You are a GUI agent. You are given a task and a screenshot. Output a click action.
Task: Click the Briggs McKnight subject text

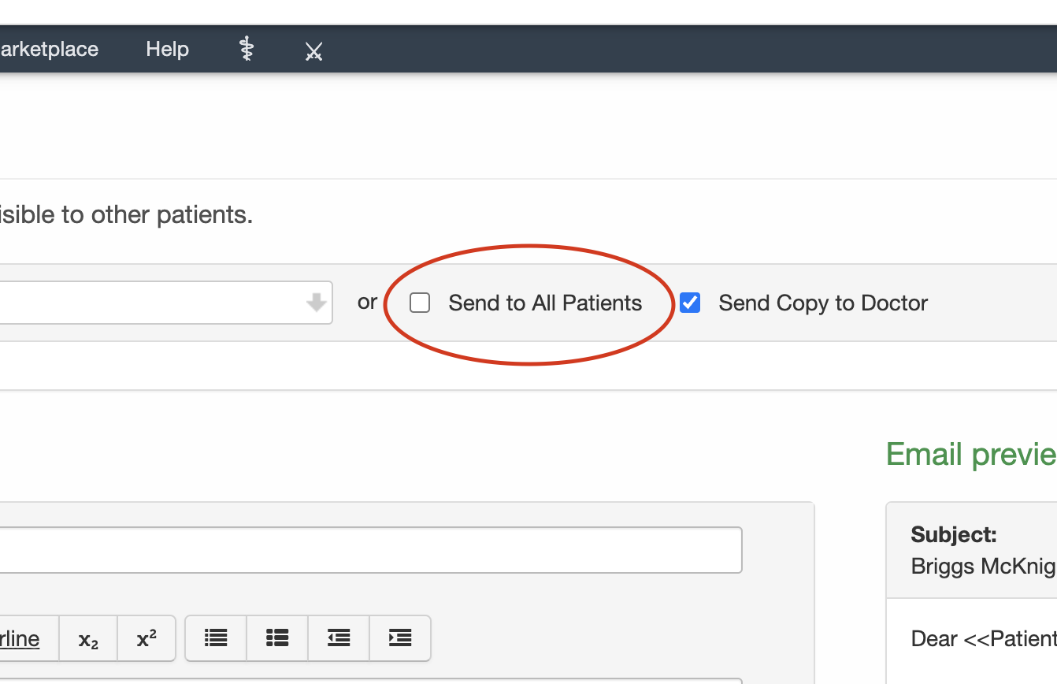point(984,566)
